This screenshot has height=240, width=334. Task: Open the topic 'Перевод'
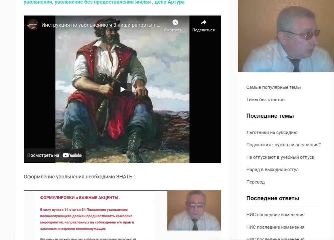[256, 182]
